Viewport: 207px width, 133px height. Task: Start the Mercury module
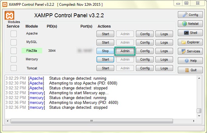(105, 59)
